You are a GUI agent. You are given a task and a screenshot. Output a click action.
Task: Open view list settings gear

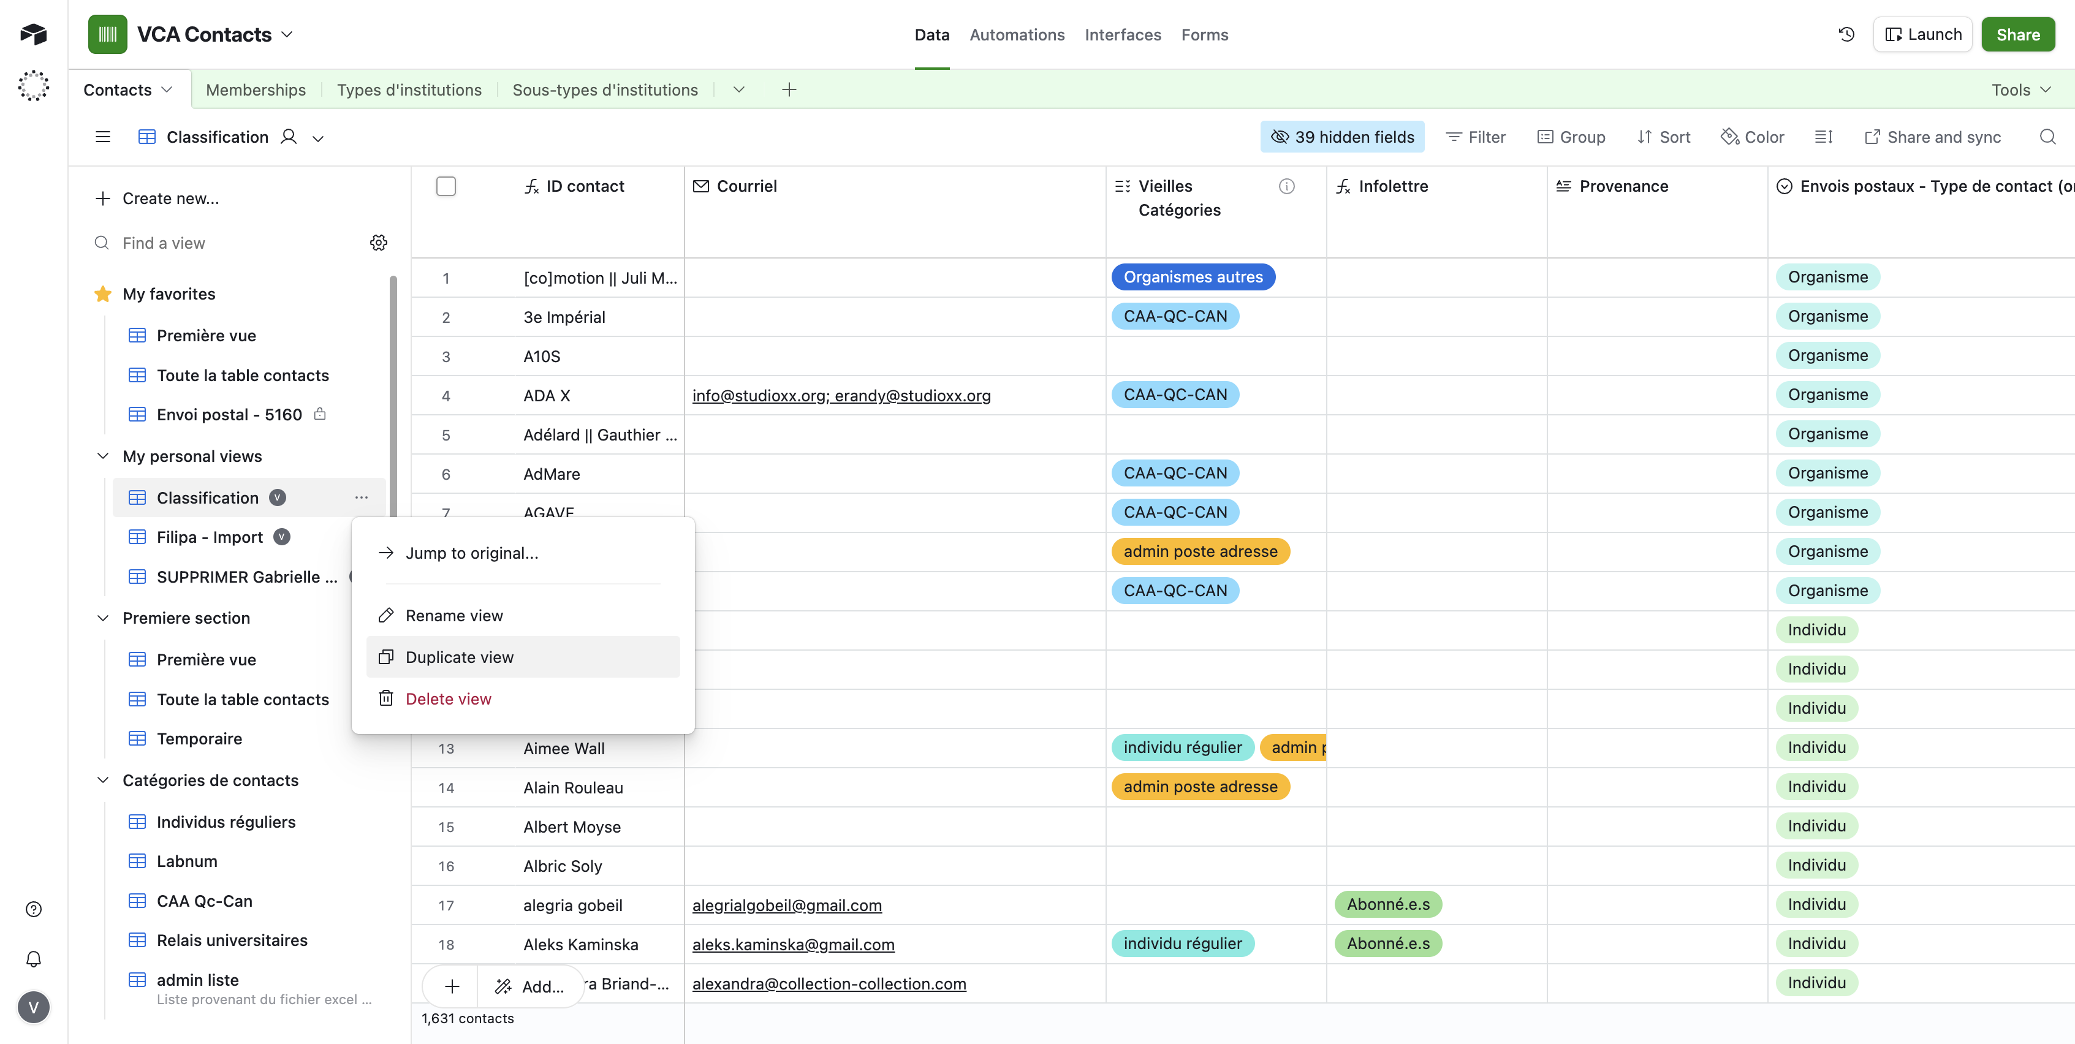[x=379, y=243]
